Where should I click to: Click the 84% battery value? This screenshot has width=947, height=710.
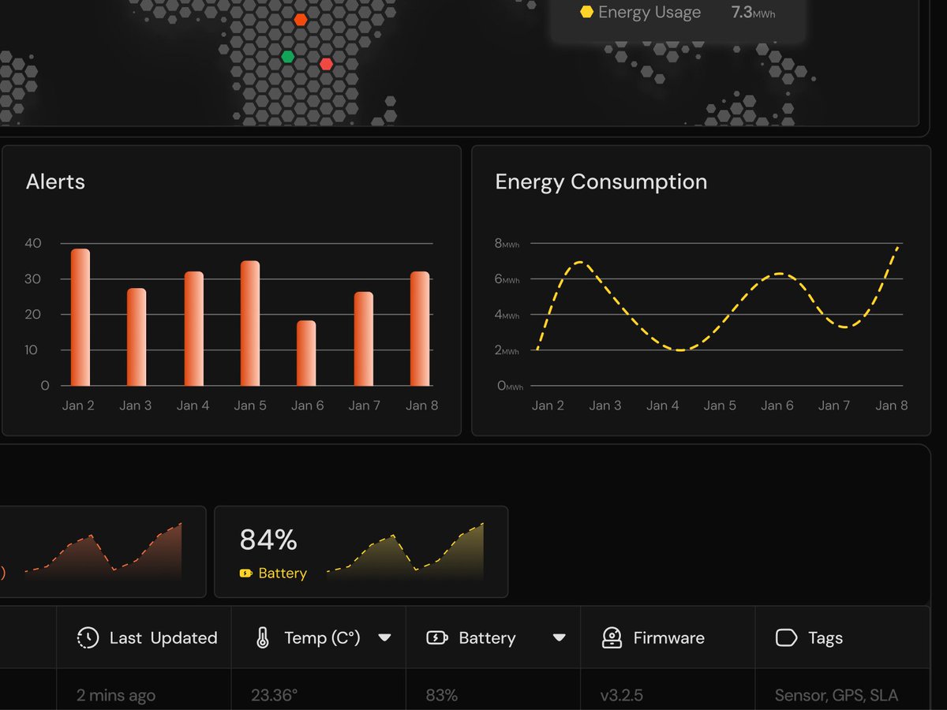[268, 540]
